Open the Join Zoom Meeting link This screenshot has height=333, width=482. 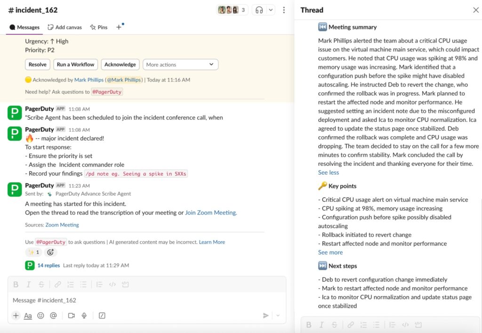tap(211, 212)
